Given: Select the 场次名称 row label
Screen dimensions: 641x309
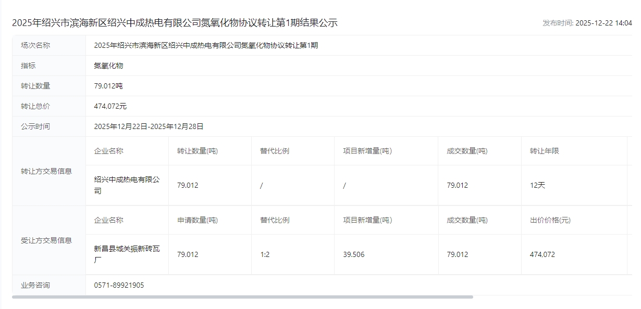Looking at the screenshot, I should [35, 45].
